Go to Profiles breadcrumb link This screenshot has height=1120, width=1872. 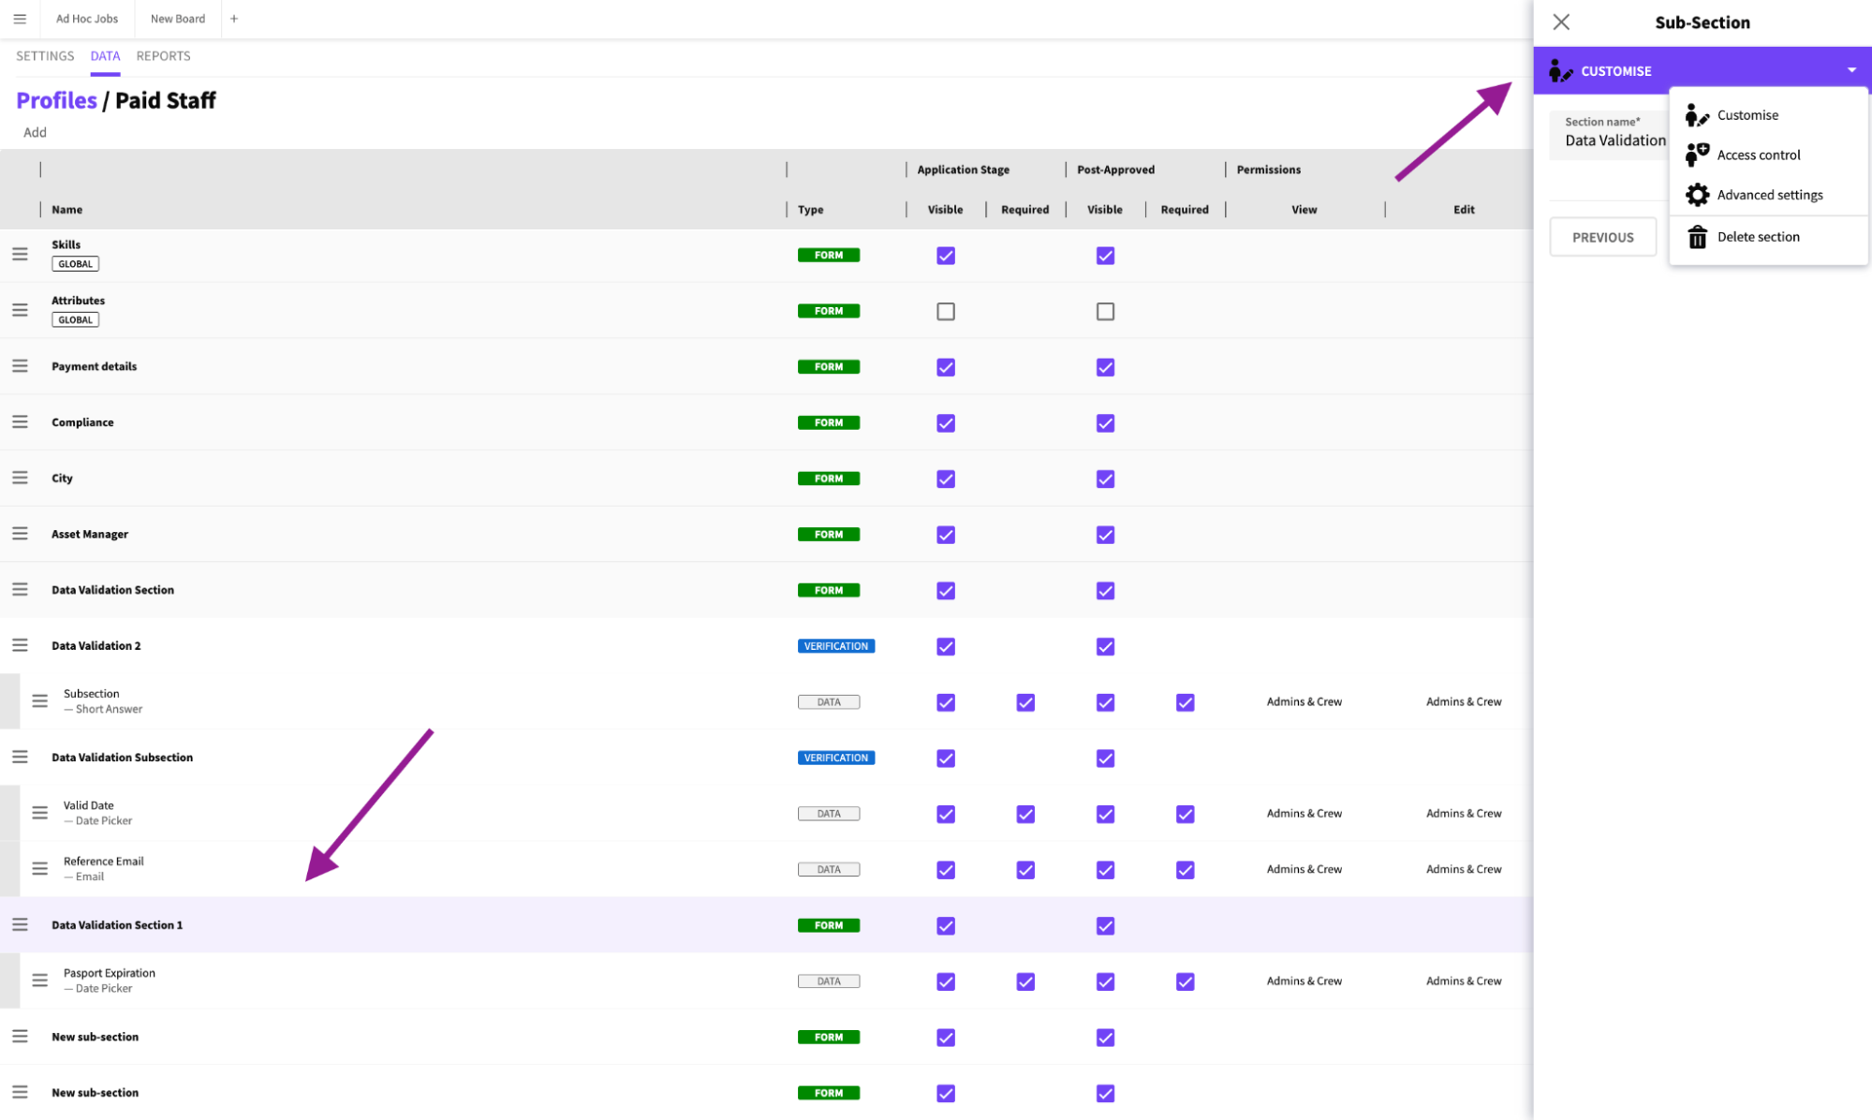point(56,100)
